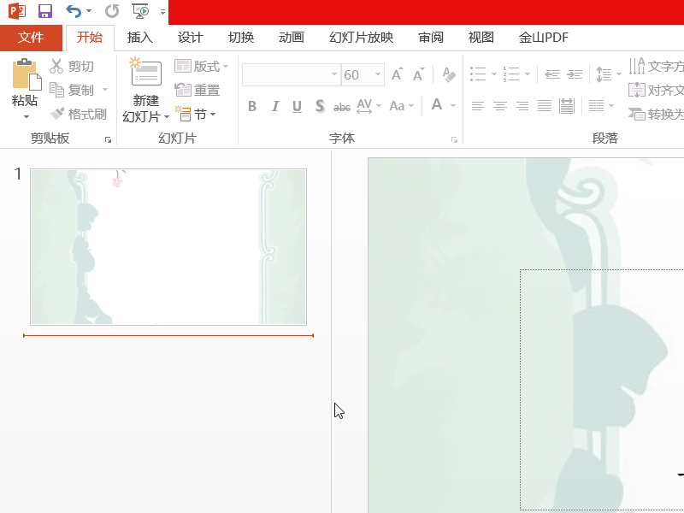Screen dimensions: 684x513
Task: Click the Center Alignment icon
Action: tap(500, 106)
